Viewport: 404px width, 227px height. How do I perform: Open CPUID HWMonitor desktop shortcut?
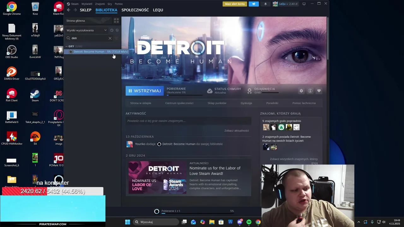click(12, 138)
